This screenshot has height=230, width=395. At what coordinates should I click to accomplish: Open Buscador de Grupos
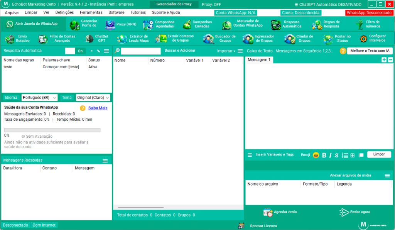tap(219, 39)
